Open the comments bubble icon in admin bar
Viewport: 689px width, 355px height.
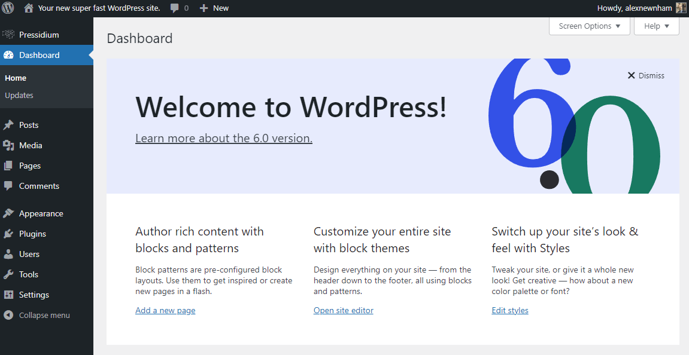point(174,8)
